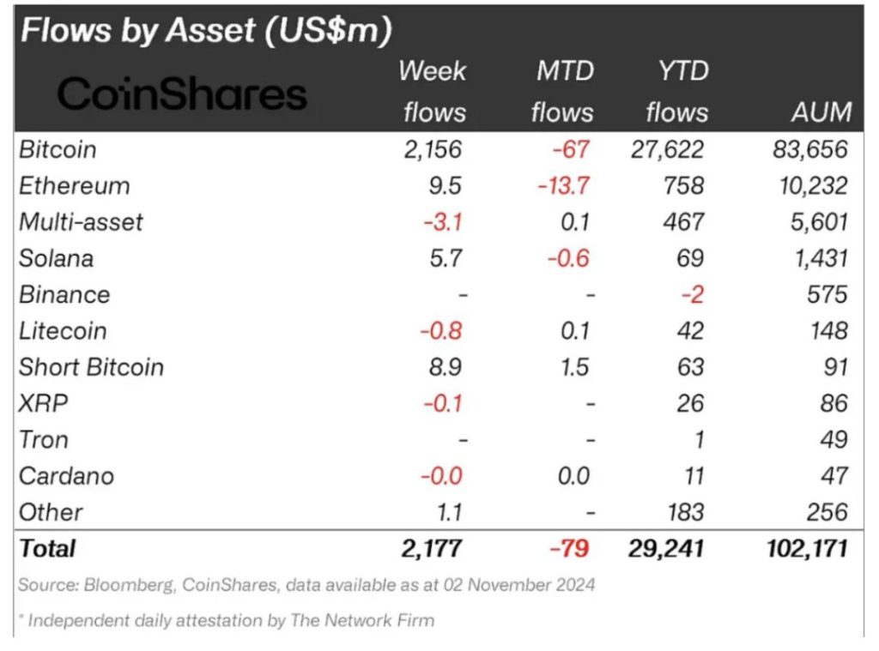The height and width of the screenshot is (651, 879).
Task: Click the Solana row label
Action: click(56, 258)
